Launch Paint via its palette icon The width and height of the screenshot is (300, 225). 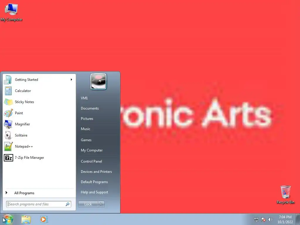pyautogui.click(x=8, y=113)
